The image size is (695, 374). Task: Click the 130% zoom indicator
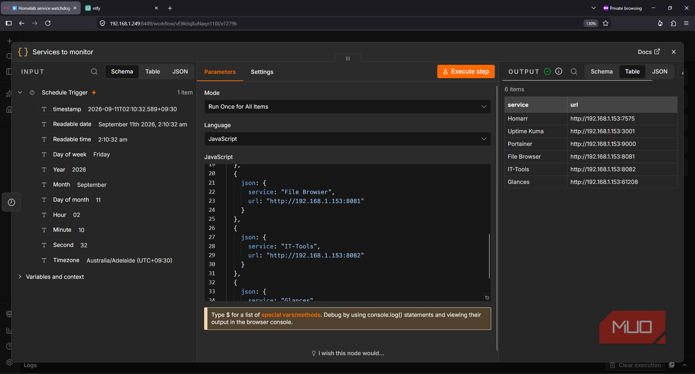point(591,23)
